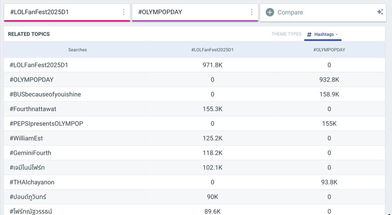Screen dimensions: 392x215
Task: Select the #OLYMPOPDAY row label
Action: (31, 80)
